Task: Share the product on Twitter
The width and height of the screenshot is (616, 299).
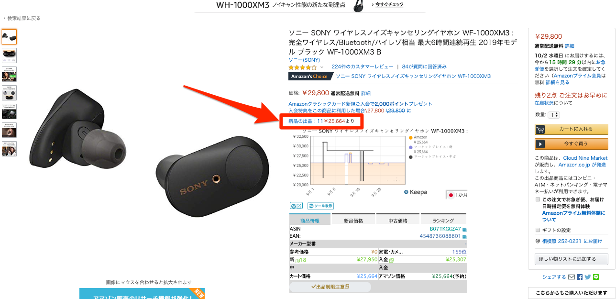Action: pos(587,277)
